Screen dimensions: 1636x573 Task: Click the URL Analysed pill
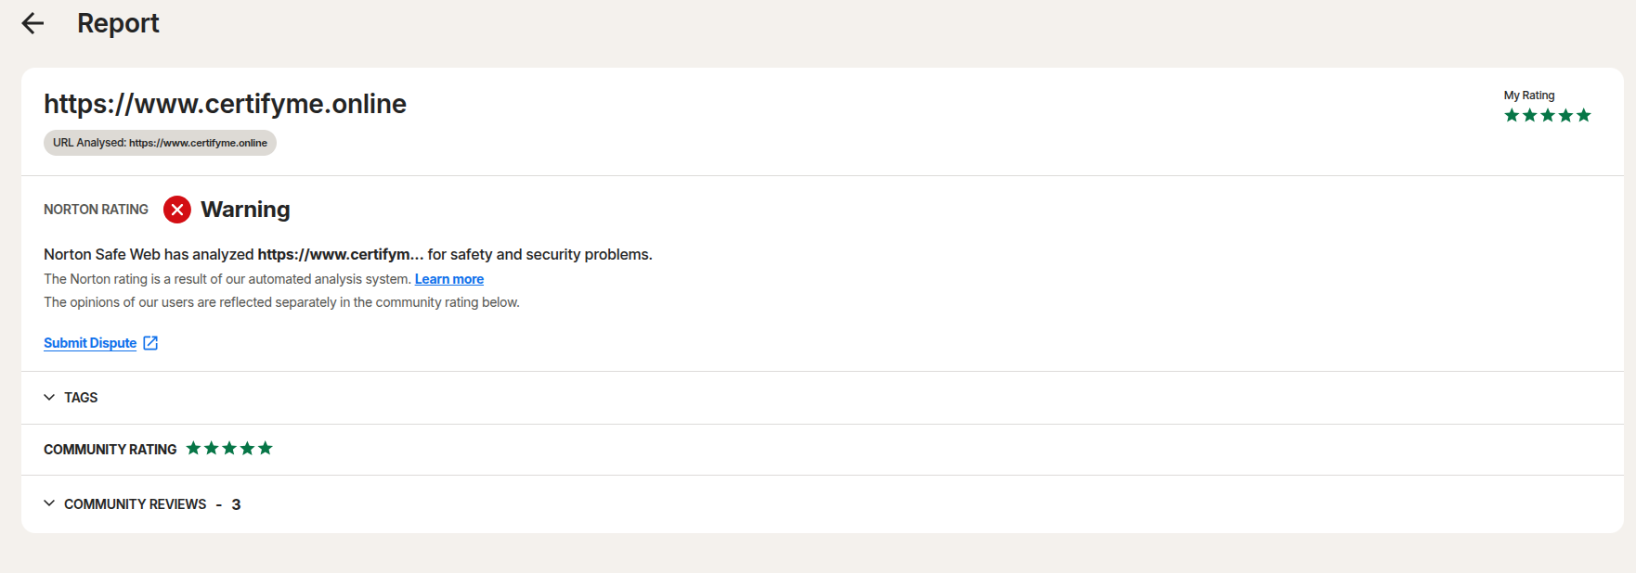coord(160,143)
